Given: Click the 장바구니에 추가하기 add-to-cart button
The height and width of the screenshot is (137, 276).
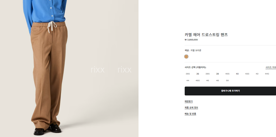Looking at the screenshot, I should [230, 91].
